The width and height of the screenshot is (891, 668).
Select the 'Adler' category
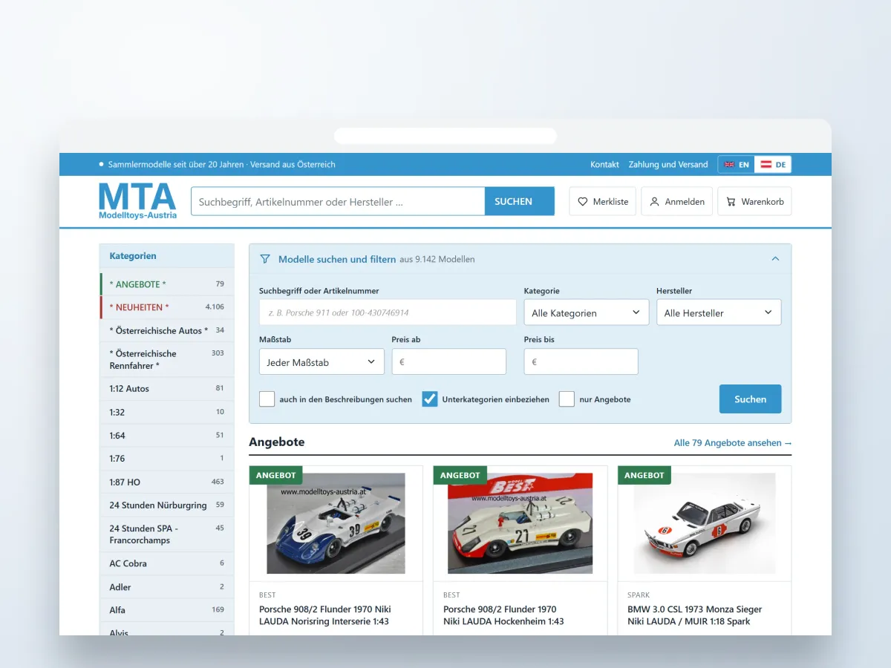tap(167, 587)
